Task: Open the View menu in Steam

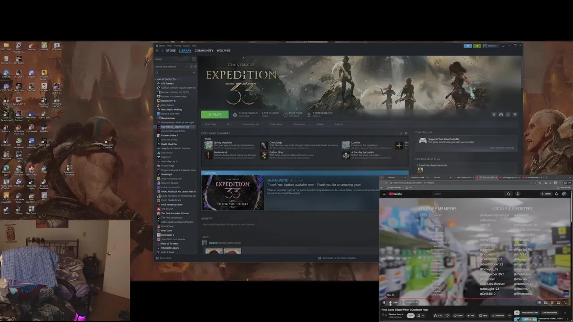Action: click(170, 46)
